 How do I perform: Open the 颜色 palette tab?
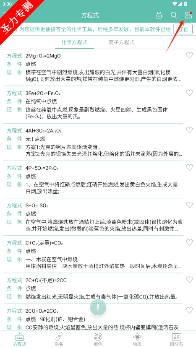pyautogui.click(x=98, y=340)
